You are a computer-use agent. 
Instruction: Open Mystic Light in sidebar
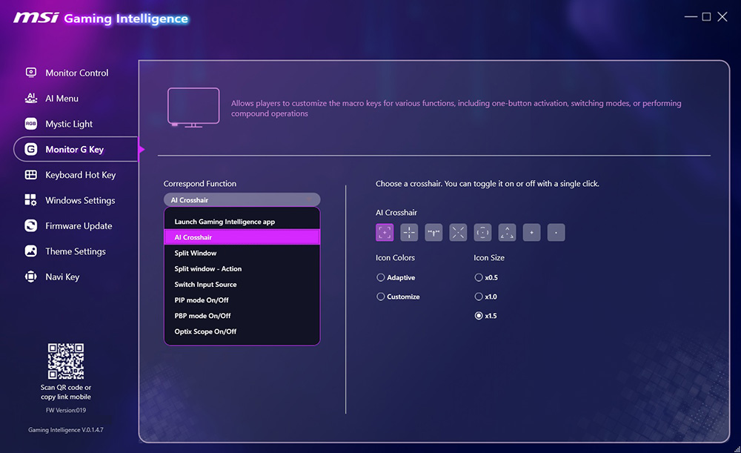pos(68,124)
